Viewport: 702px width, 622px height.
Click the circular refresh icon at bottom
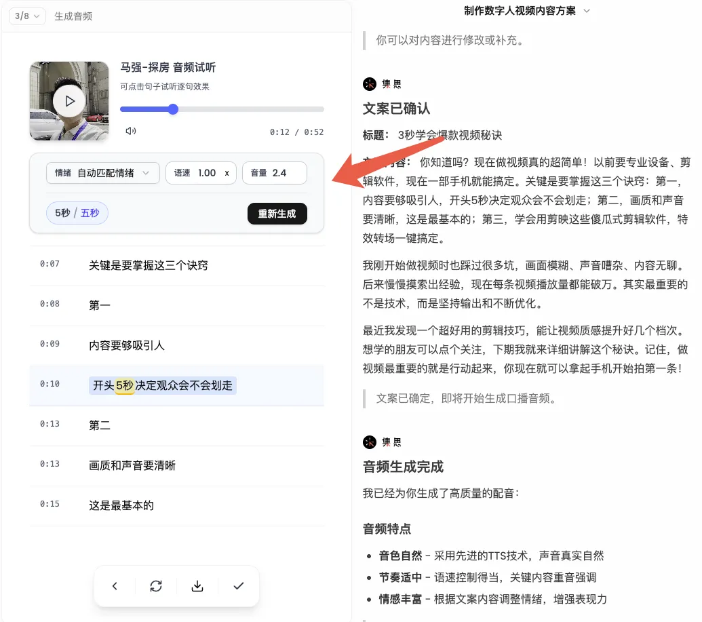point(156,585)
